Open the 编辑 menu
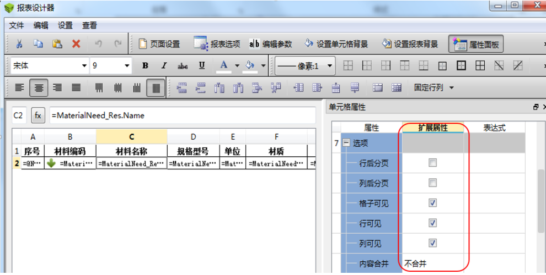This screenshot has height=275, width=546. [x=41, y=25]
